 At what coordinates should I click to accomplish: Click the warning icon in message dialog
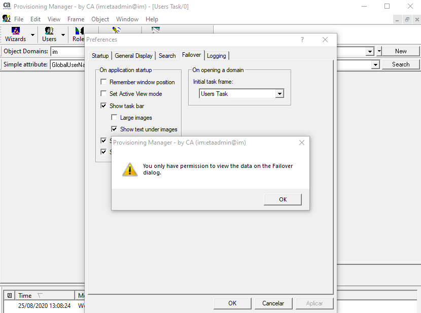[130, 169]
